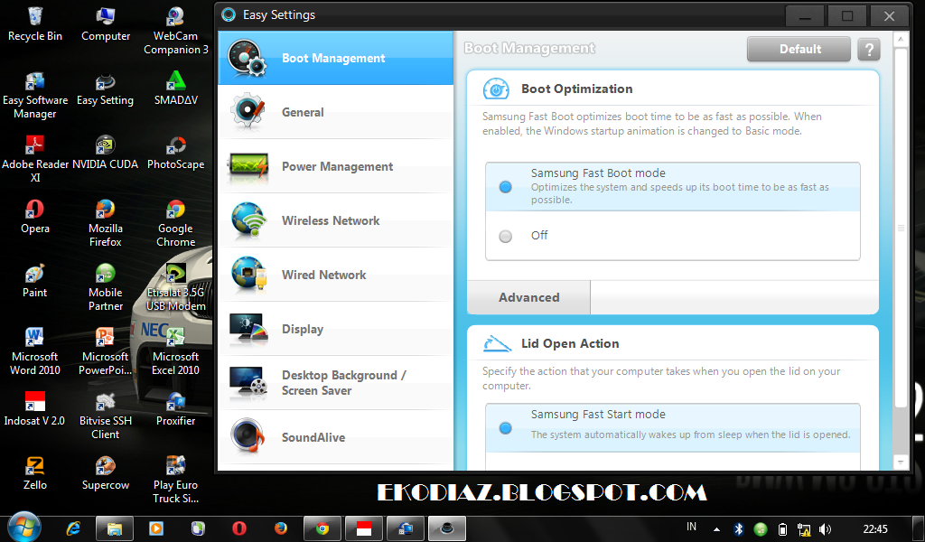Open the General settings category

tap(335, 112)
